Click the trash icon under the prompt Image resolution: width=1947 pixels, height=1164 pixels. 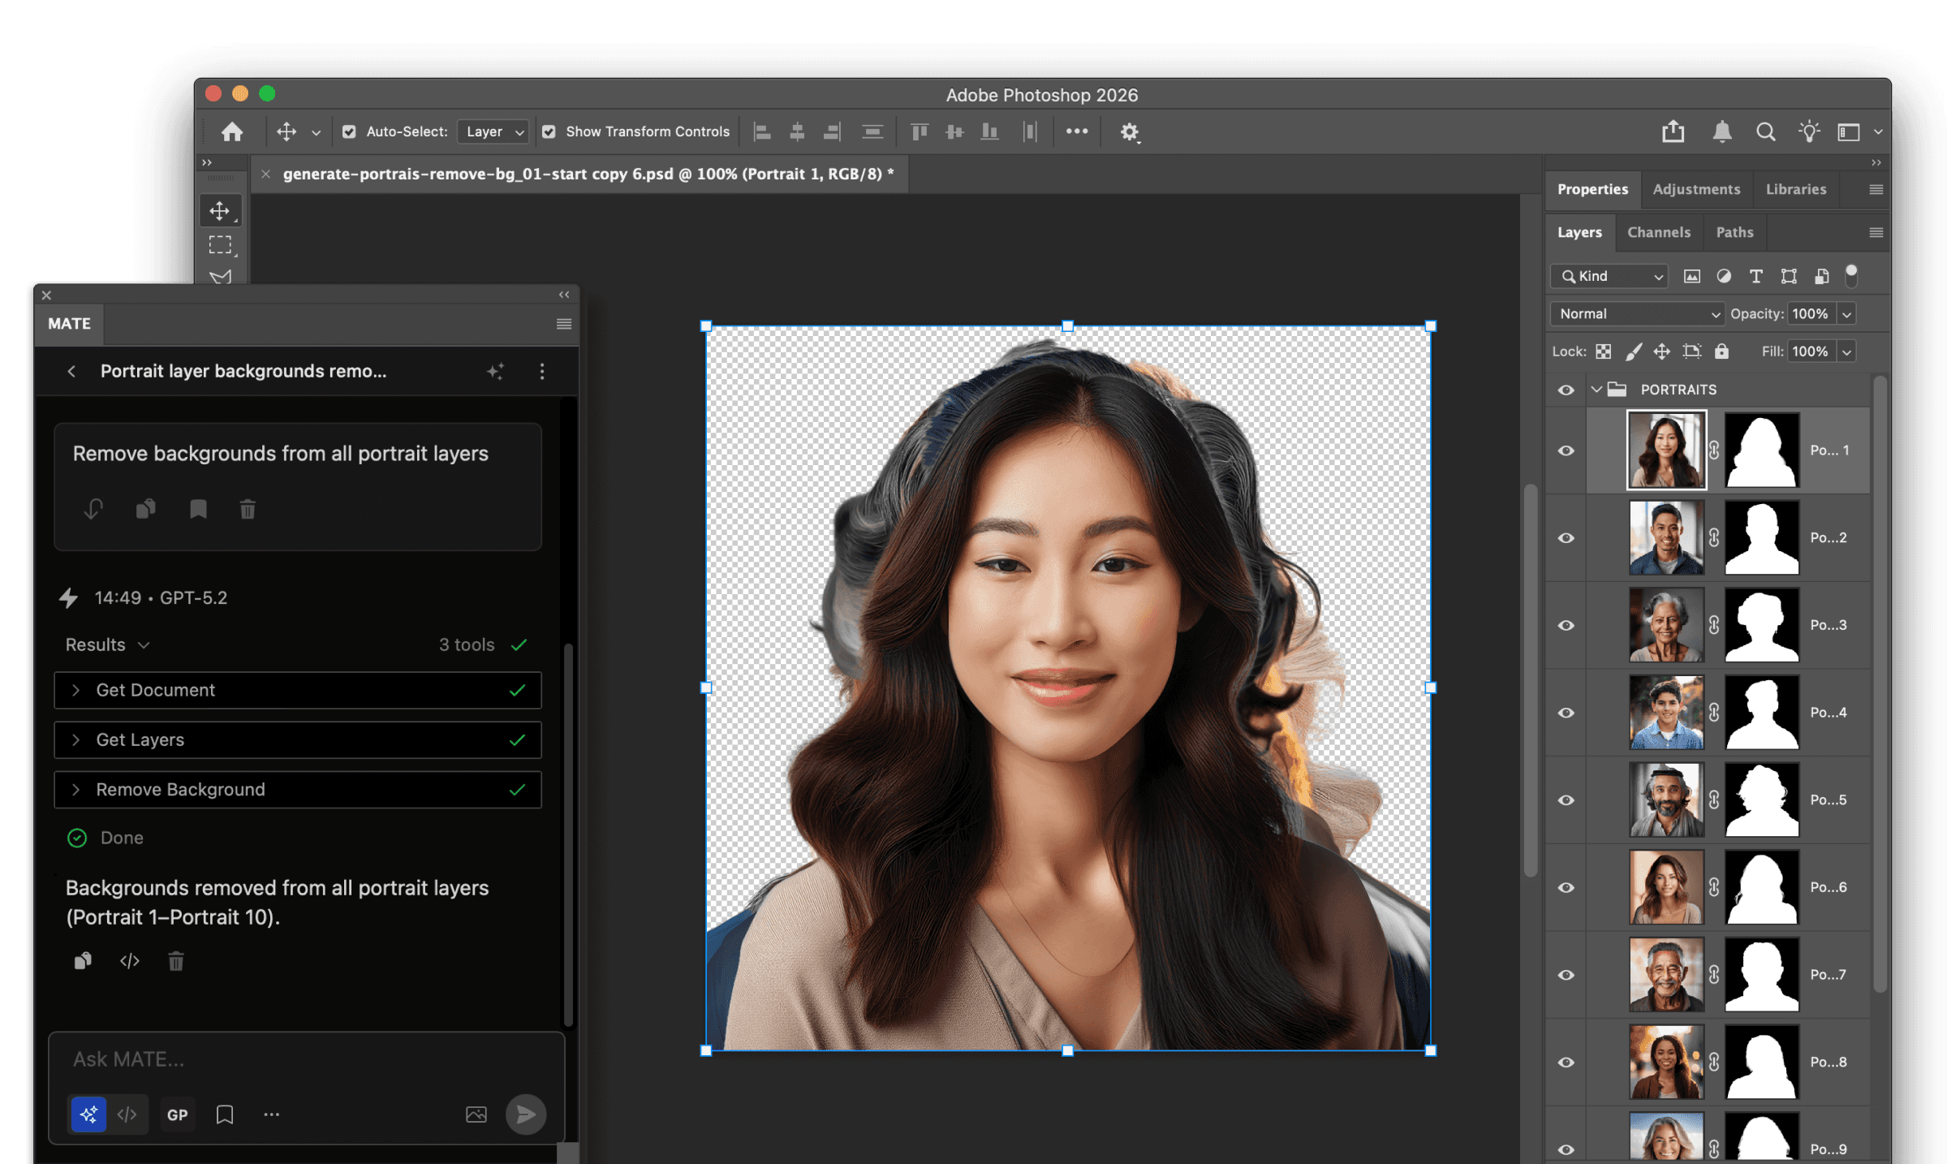(x=248, y=509)
